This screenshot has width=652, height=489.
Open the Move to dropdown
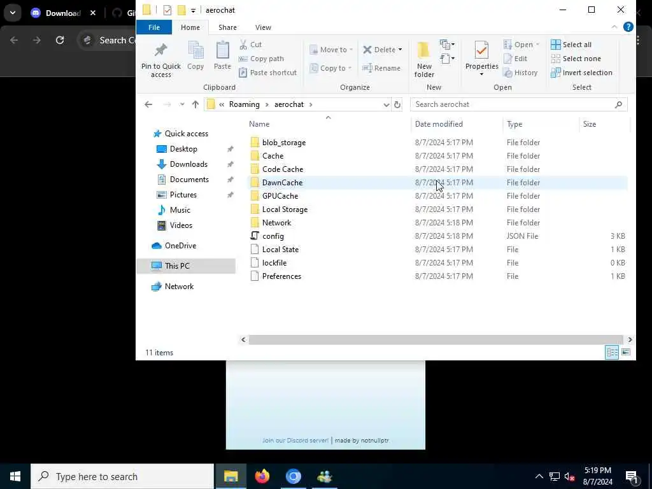[331, 50]
